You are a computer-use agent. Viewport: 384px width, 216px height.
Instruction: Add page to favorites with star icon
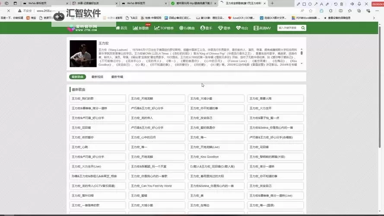[311, 11]
